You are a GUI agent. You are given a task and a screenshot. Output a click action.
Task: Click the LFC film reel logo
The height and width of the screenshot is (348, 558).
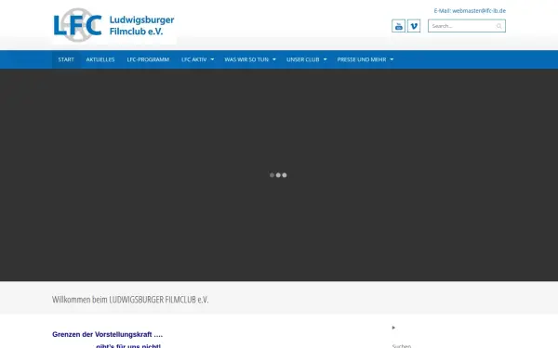(78, 25)
